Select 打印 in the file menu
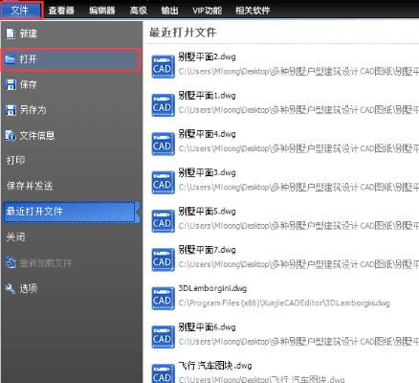 pos(72,160)
